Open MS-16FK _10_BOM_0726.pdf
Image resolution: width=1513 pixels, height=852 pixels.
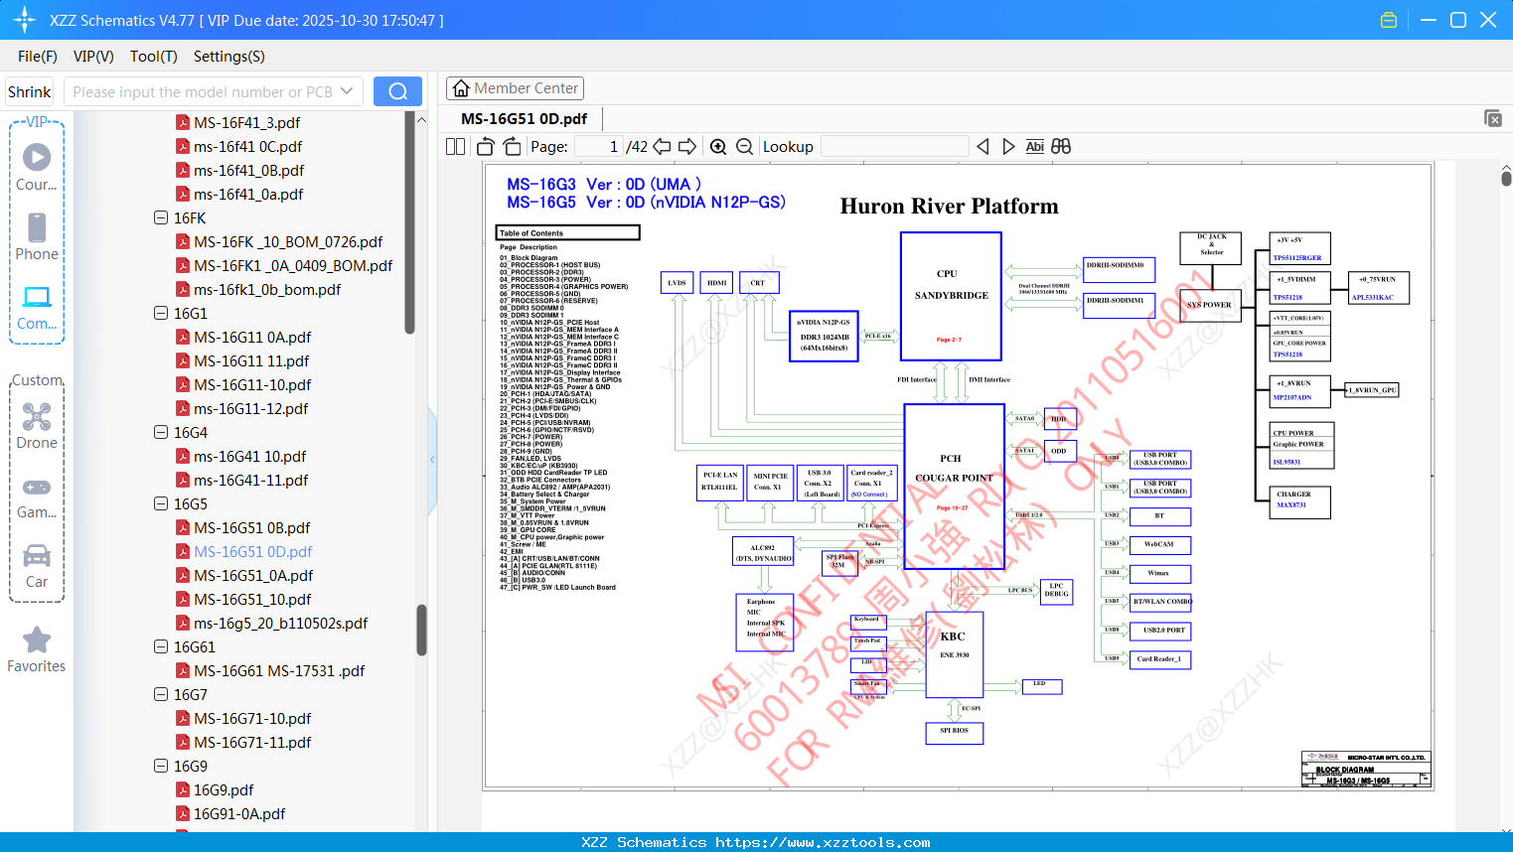tap(288, 241)
